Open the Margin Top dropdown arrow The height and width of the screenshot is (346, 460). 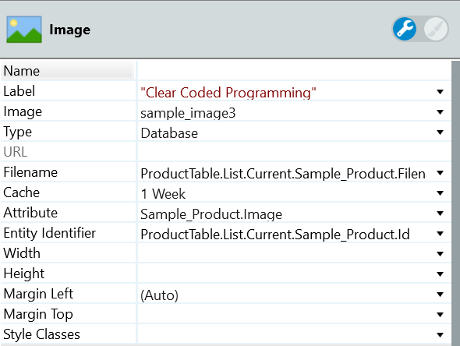coord(440,315)
